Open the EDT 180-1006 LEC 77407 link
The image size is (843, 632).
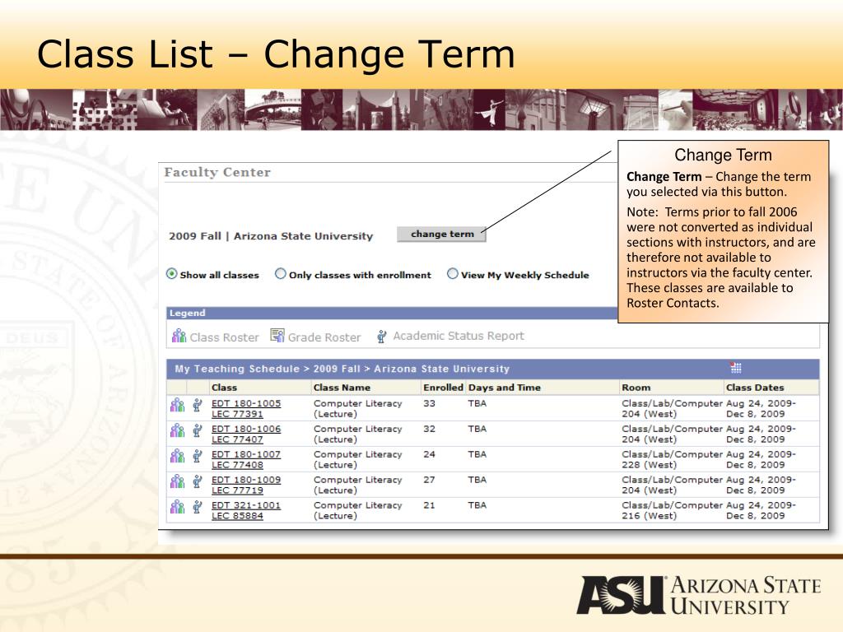245,434
